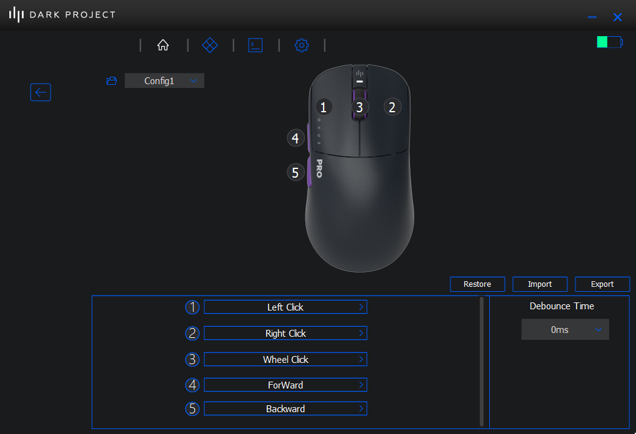Image resolution: width=636 pixels, height=434 pixels.
Task: Open the diamond grid settings tab
Action: click(x=210, y=45)
